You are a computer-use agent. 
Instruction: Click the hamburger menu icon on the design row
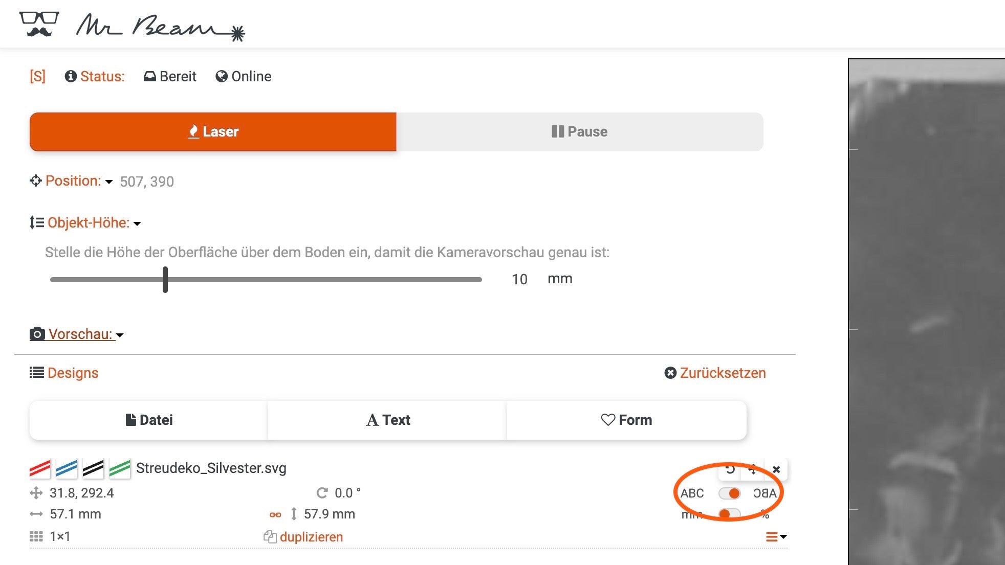(773, 537)
